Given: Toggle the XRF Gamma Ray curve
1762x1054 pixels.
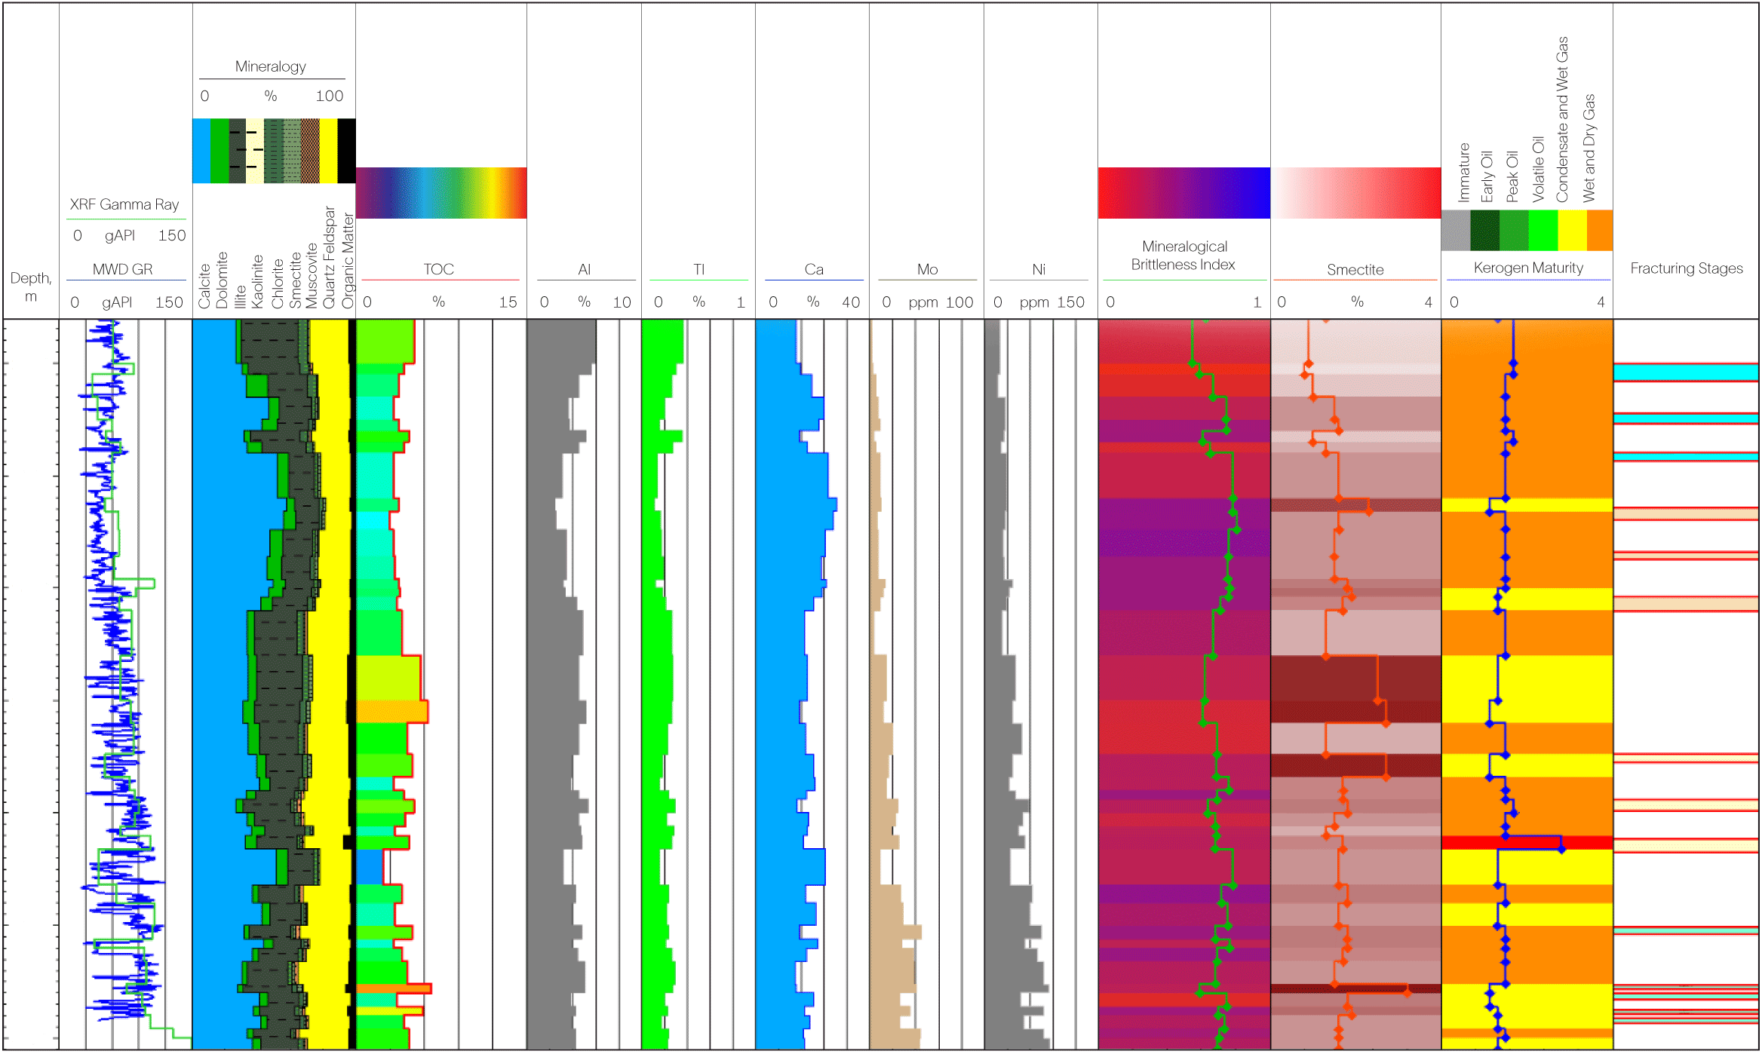Looking at the screenshot, I should (124, 204).
